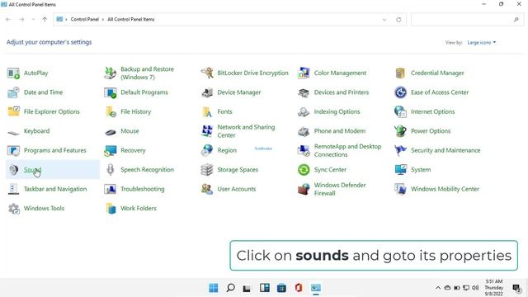Open recent locations dropdown arrow
The image size is (528, 297).
(33, 20)
